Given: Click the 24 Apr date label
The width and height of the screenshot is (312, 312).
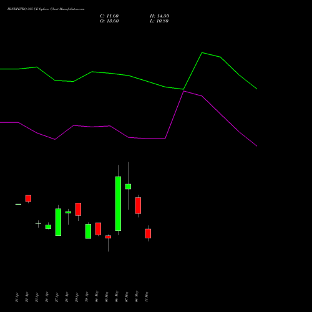Looking at the screenshot, I should (47, 297).
